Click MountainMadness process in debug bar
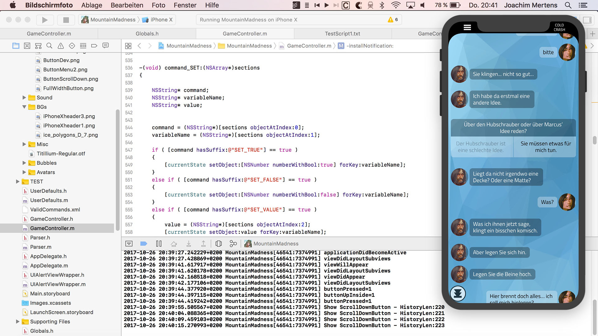Screen dimensions: 598x336 [x=271, y=244]
